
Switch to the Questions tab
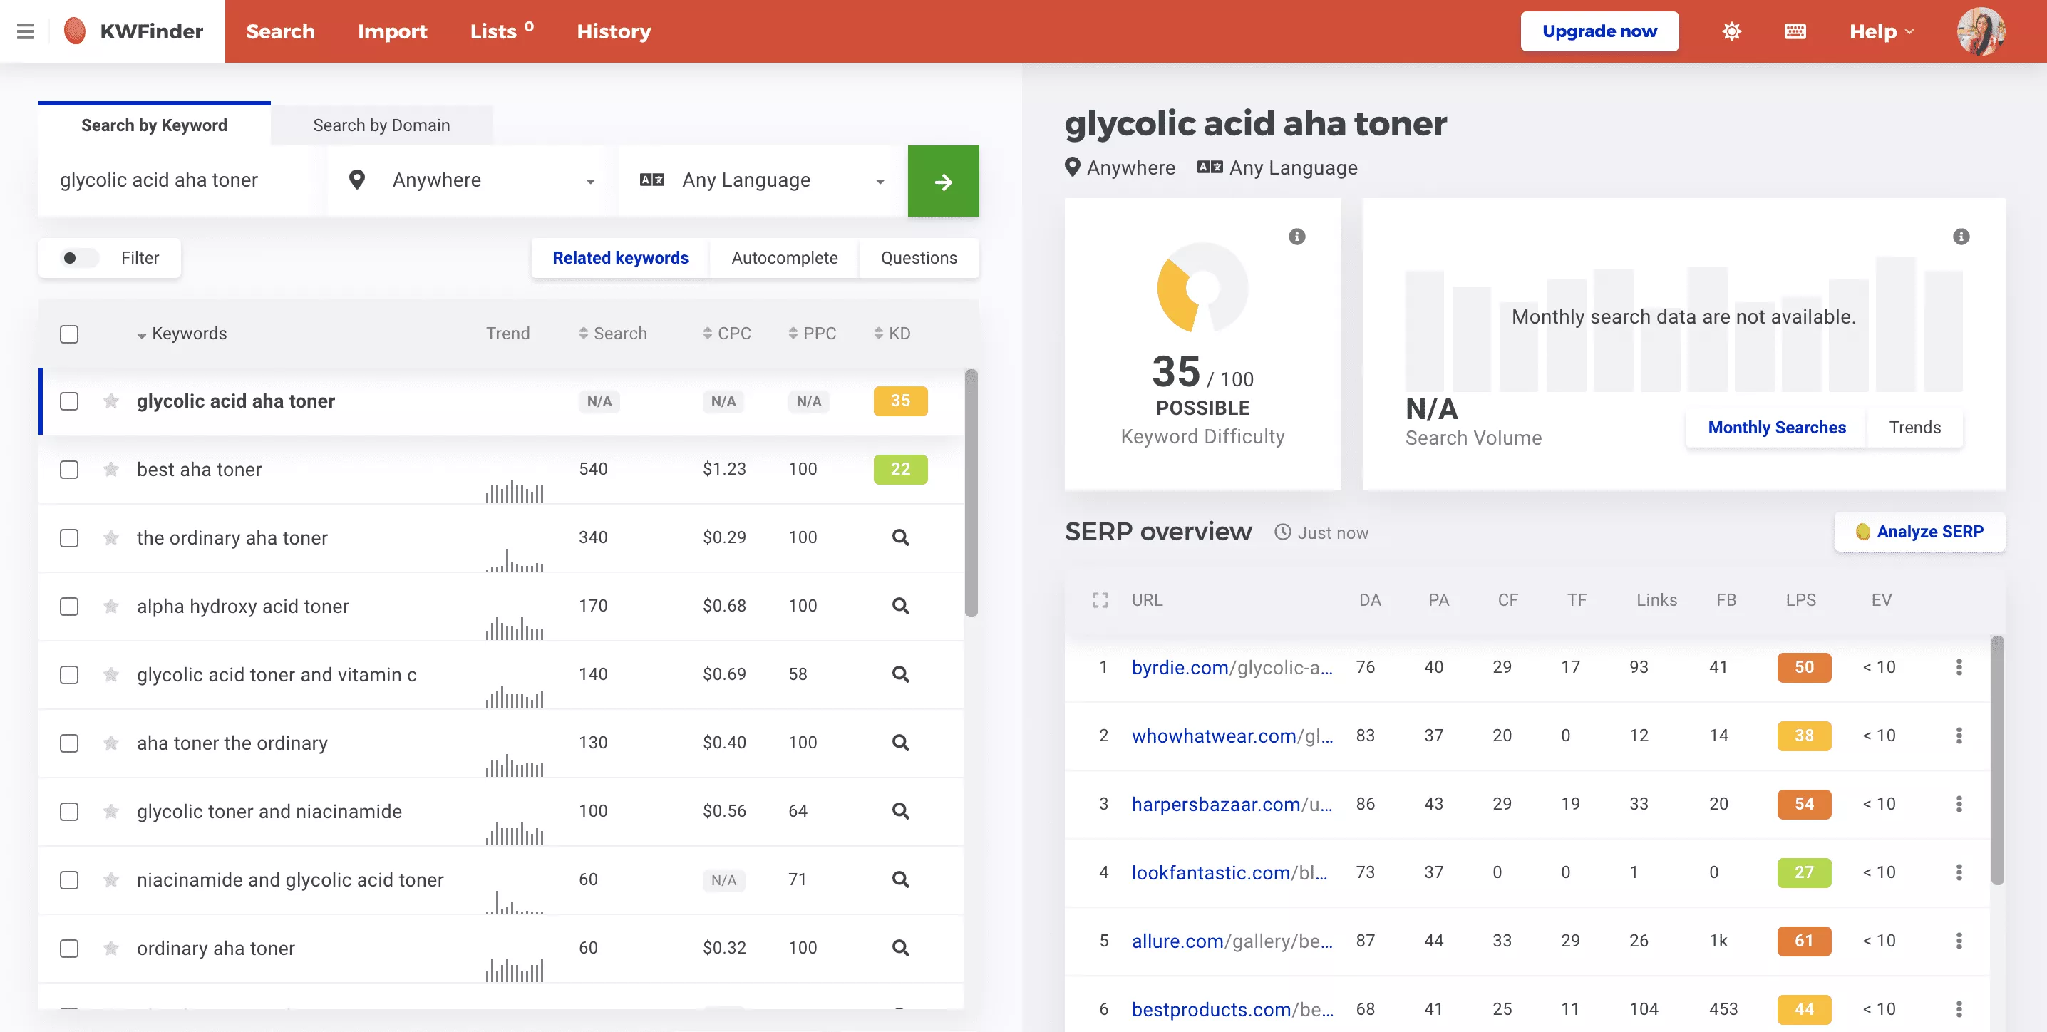point(919,258)
